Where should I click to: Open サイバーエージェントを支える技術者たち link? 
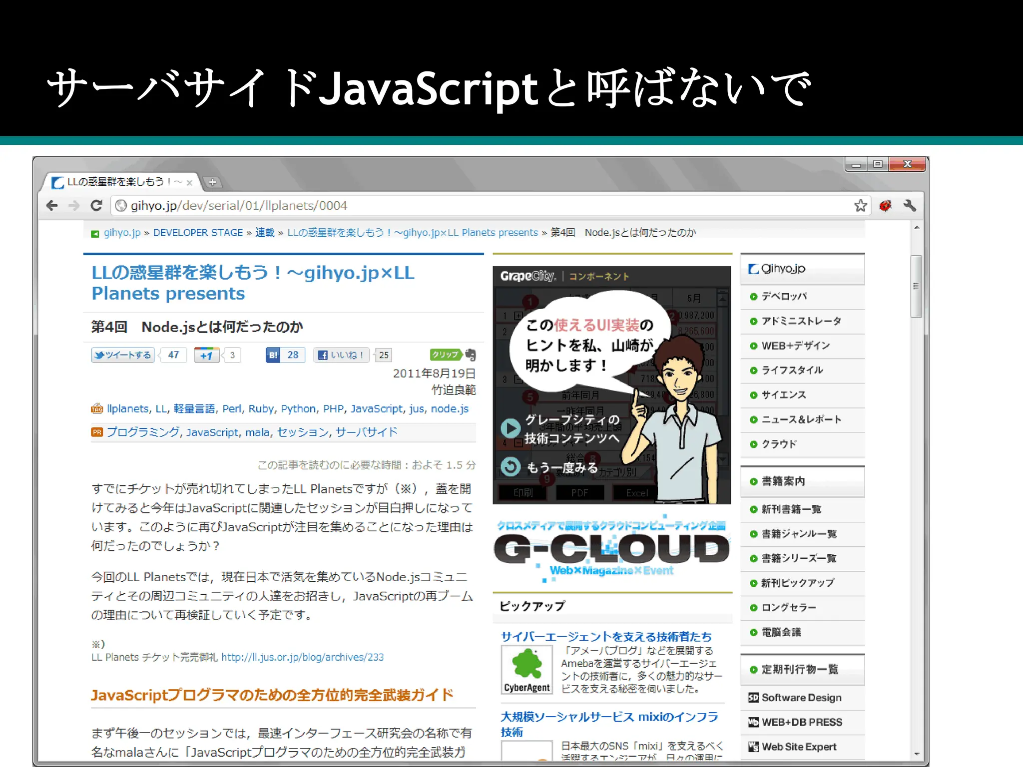click(x=606, y=637)
